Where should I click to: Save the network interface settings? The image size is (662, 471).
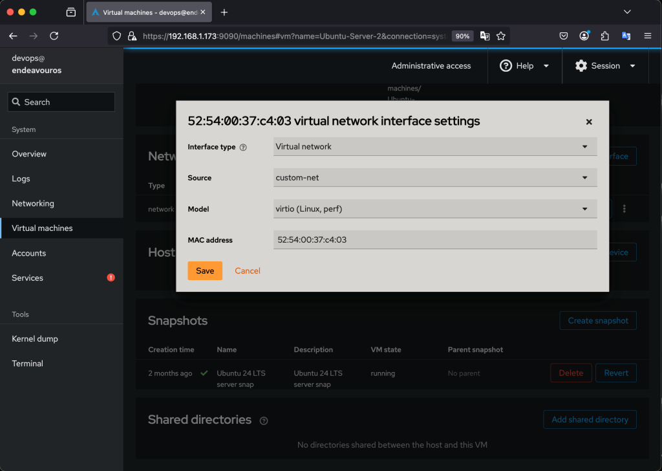205,271
